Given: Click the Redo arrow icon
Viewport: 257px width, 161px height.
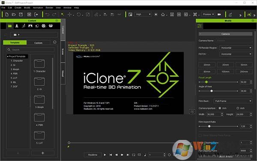Looking at the screenshot, I should (x=54, y=15).
